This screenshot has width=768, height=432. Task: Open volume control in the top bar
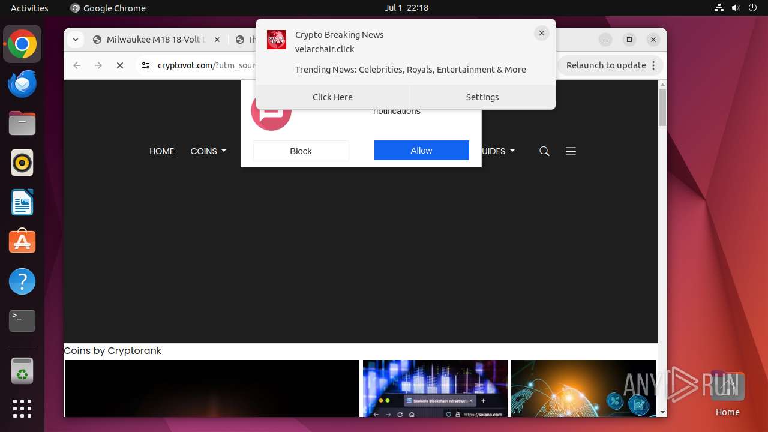[736, 8]
